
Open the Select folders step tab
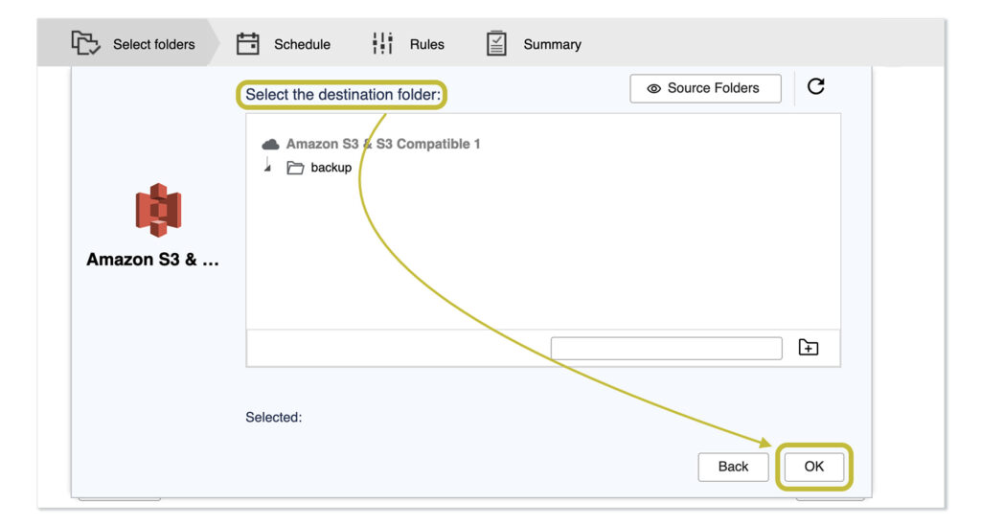(x=153, y=44)
